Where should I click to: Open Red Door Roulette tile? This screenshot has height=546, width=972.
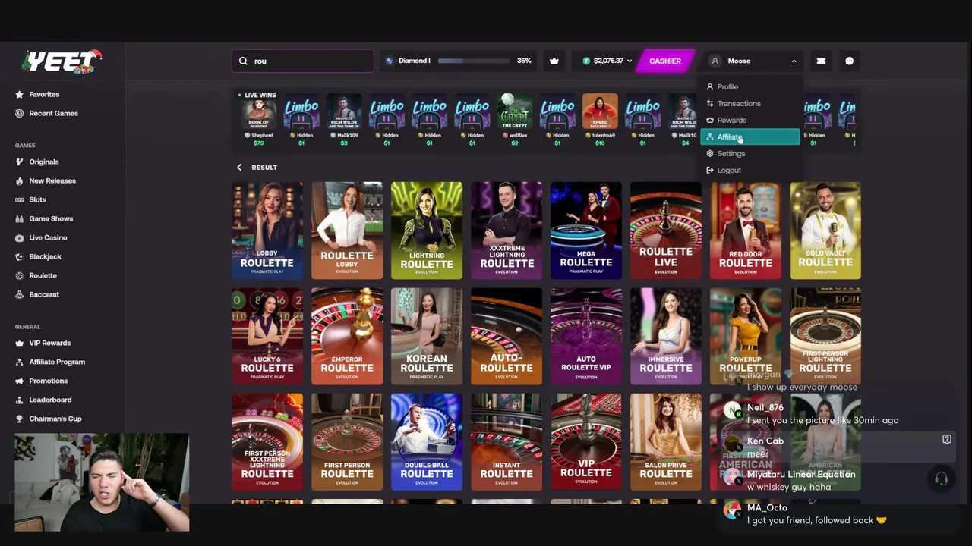click(x=746, y=231)
